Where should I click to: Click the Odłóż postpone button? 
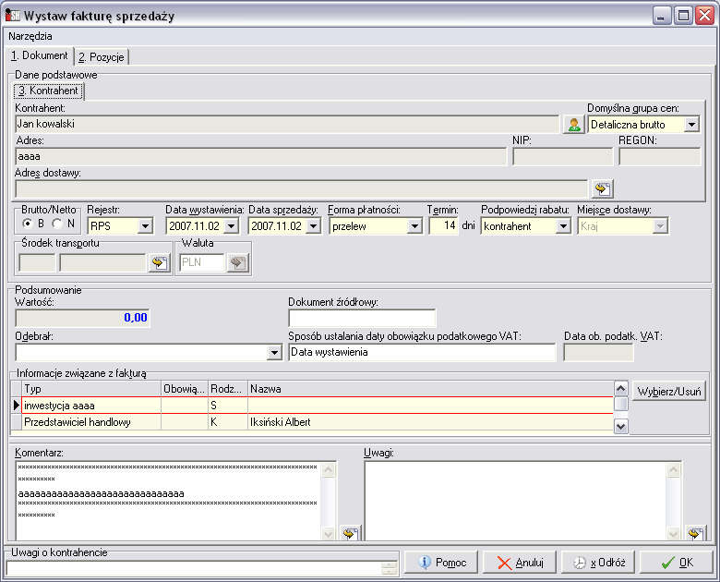598,563
